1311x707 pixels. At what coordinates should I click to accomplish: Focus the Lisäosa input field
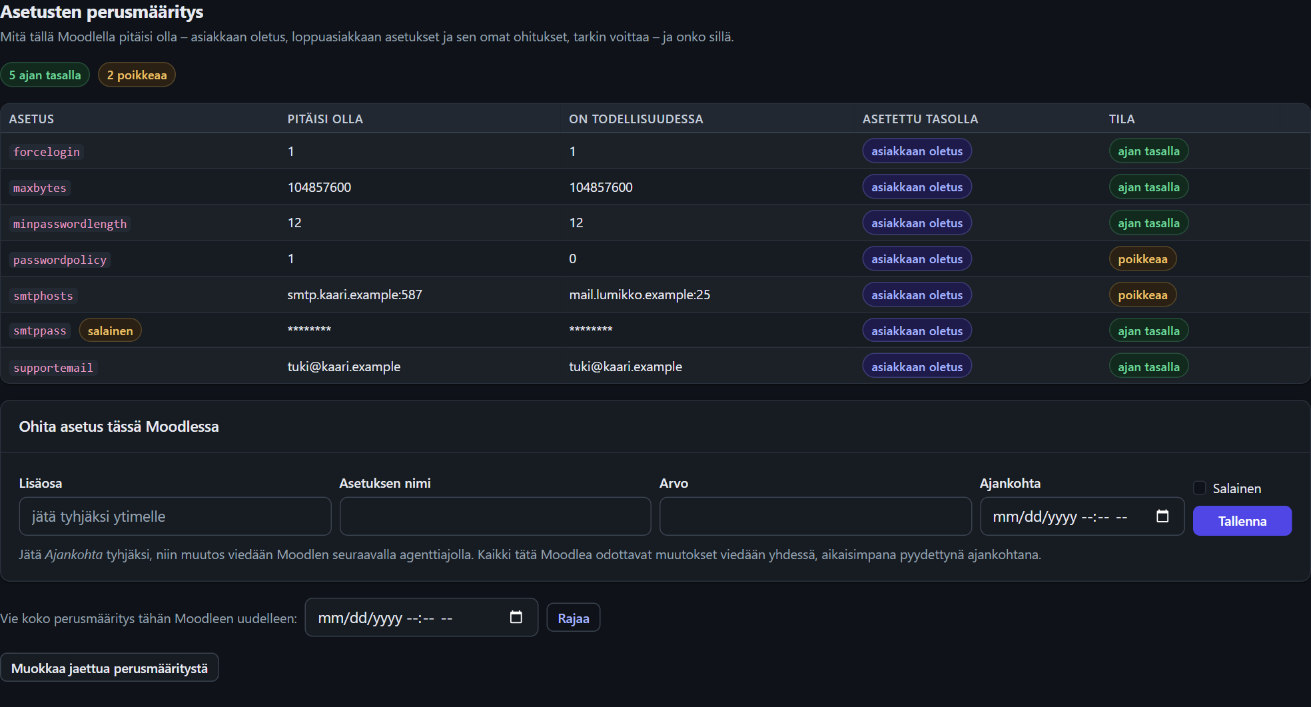(x=175, y=516)
